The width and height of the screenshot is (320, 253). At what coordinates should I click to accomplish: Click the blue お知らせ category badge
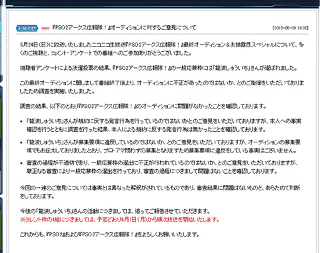[27, 28]
